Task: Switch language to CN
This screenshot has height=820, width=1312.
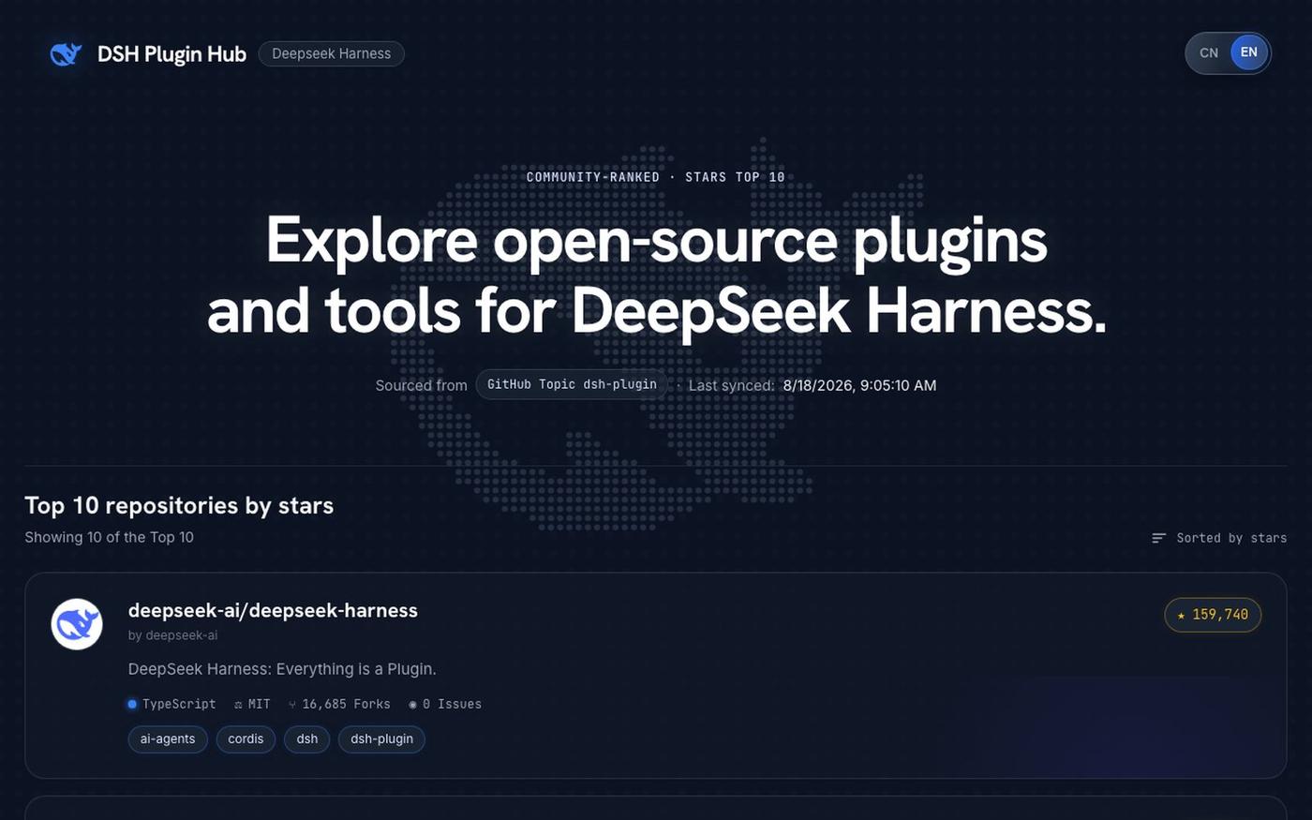Action: click(x=1209, y=52)
